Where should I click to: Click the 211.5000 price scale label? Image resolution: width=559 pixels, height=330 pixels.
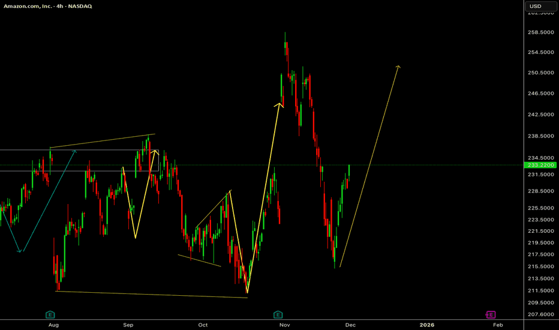[x=541, y=290]
